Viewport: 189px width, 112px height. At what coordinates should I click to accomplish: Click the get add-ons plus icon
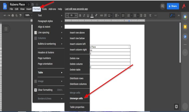[x=185, y=53]
